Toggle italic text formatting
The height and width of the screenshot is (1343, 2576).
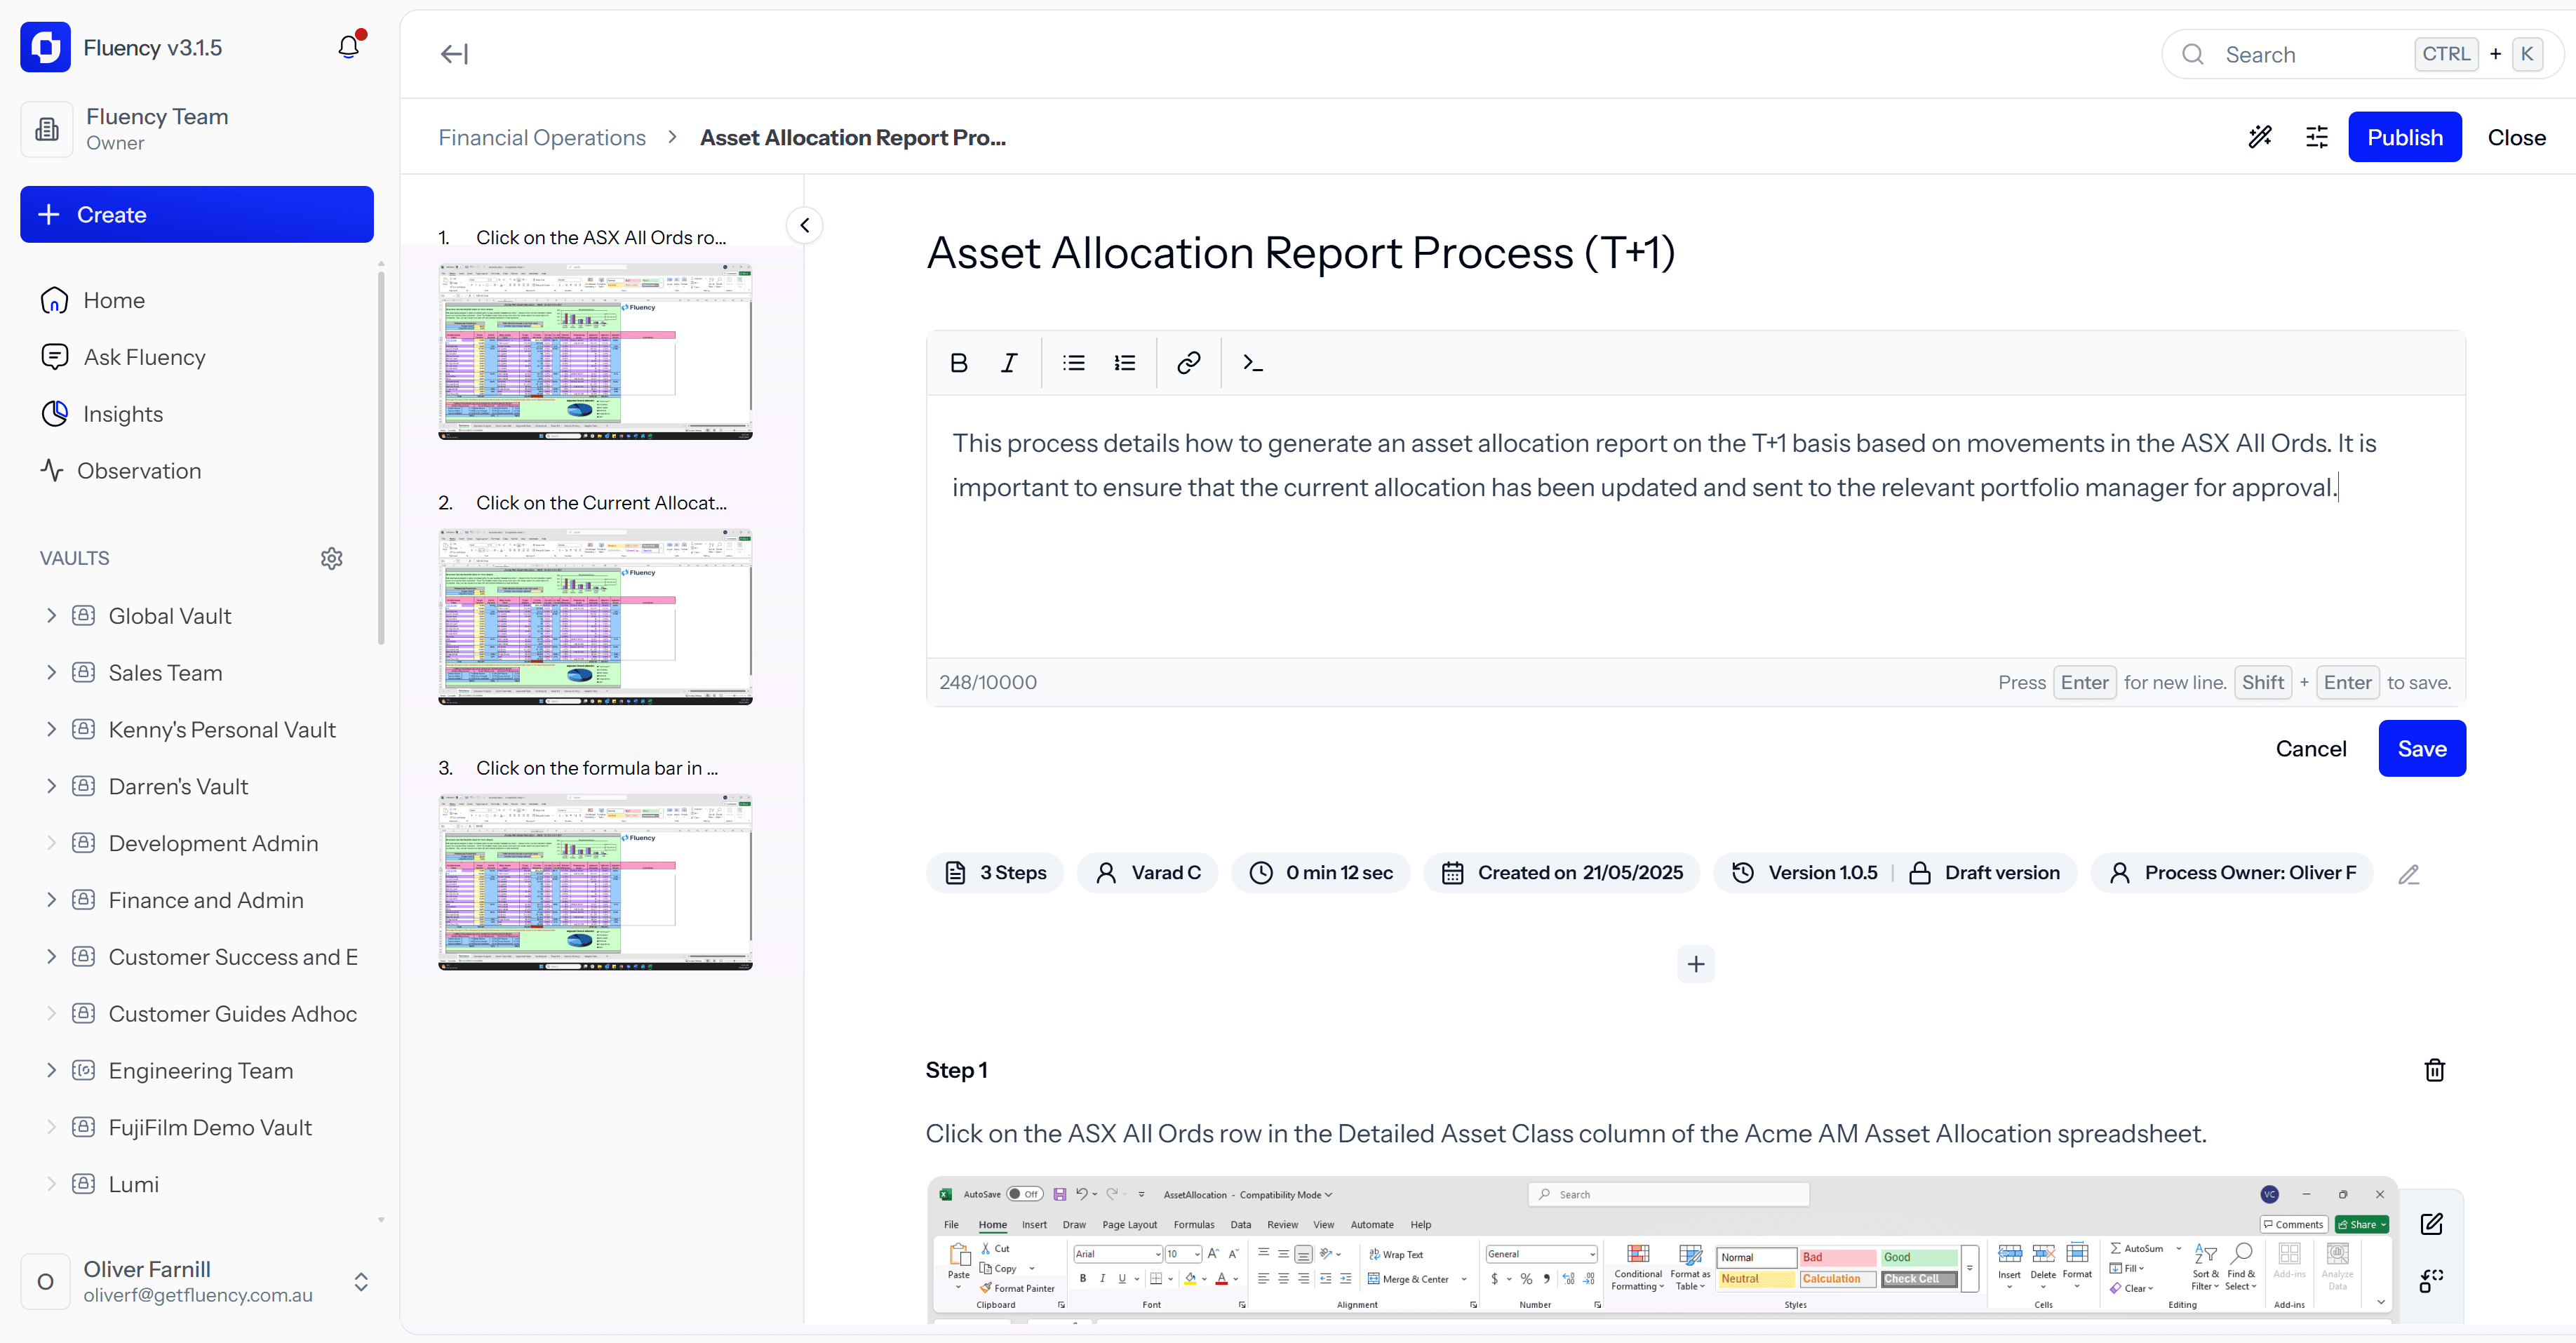[x=1009, y=363]
